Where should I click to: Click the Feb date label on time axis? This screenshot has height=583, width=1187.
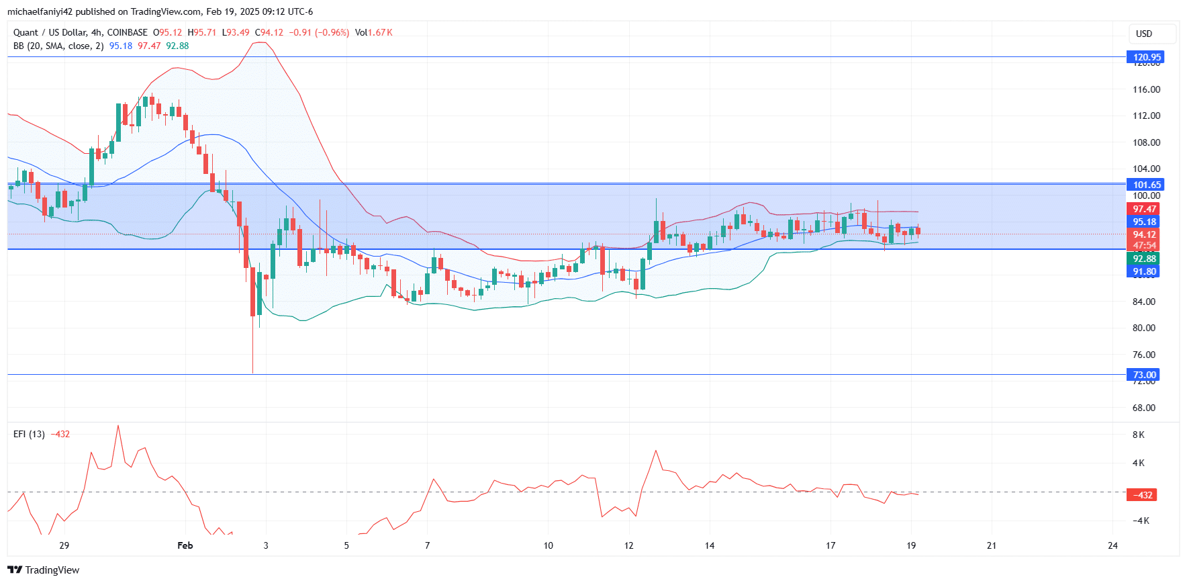[185, 545]
